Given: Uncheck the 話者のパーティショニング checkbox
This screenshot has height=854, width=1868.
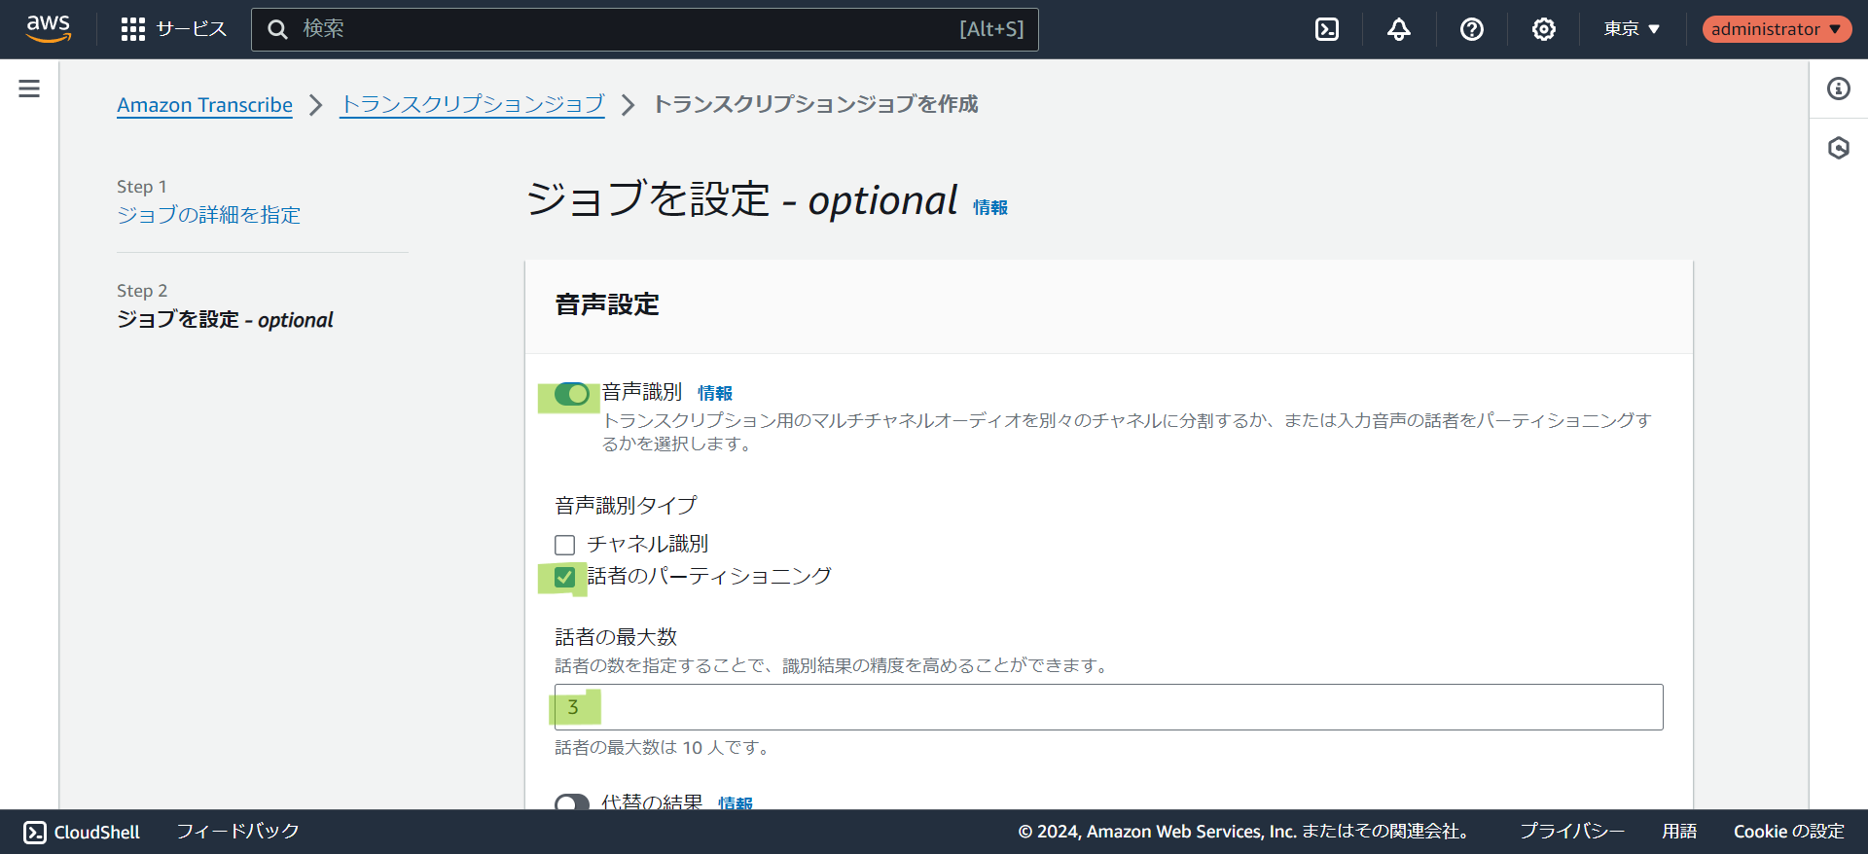Looking at the screenshot, I should [565, 578].
